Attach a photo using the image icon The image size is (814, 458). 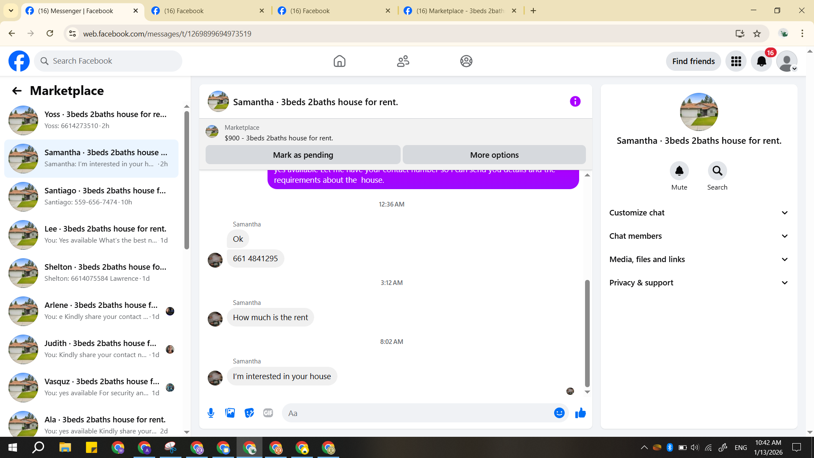pyautogui.click(x=230, y=413)
